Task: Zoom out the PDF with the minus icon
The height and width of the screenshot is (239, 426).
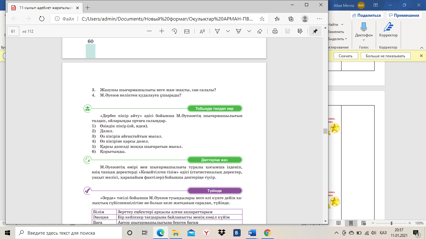Action: click(x=149, y=31)
